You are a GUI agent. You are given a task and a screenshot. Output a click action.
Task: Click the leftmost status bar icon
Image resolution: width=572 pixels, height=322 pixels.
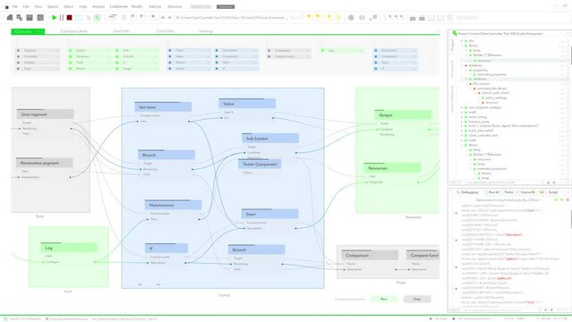[x=5, y=318]
